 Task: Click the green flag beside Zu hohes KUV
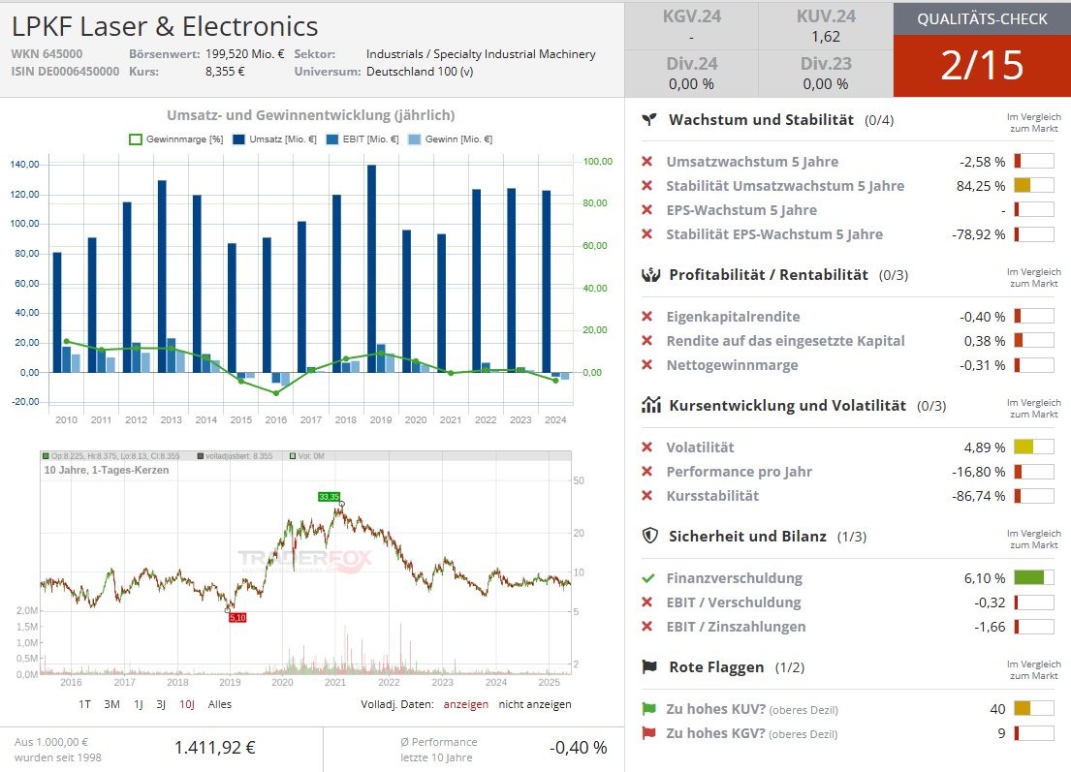[x=648, y=709]
